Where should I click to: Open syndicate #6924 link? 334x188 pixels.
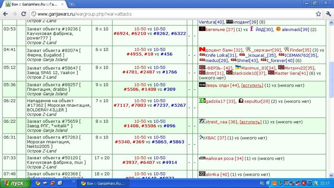coord(121,33)
